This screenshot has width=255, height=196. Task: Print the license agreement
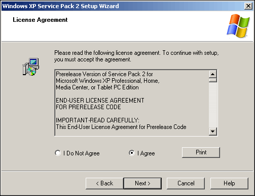[x=201, y=152]
